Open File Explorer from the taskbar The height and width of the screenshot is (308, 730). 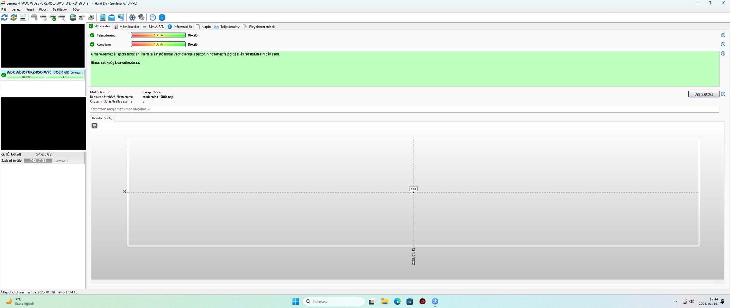[385, 302]
